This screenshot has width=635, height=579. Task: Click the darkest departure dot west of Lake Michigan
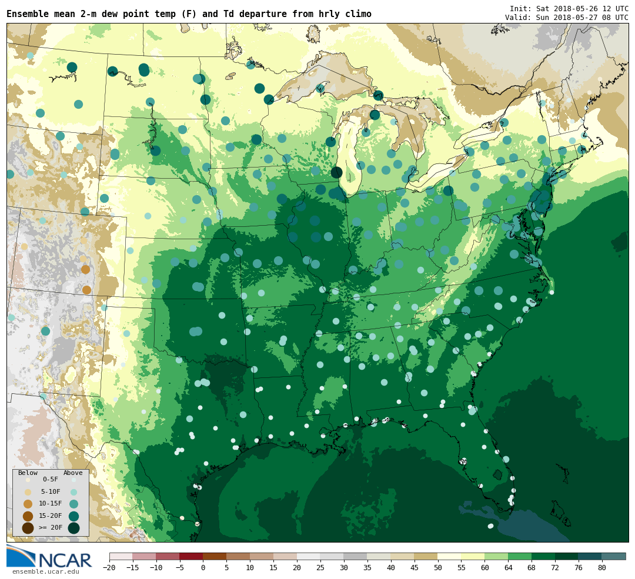pos(336,172)
